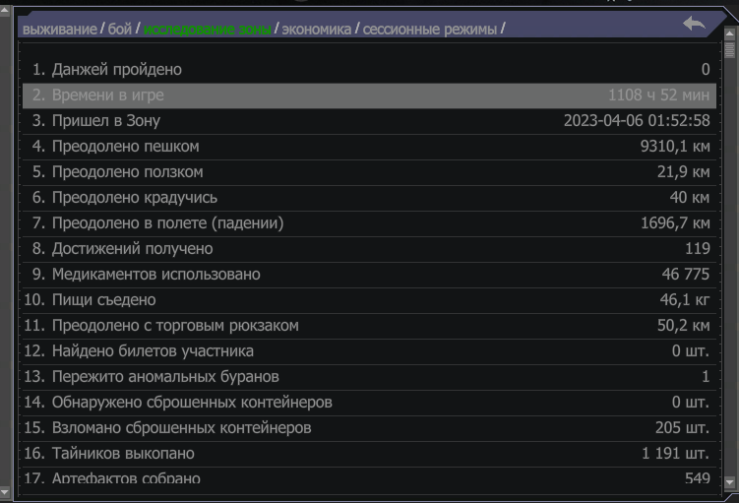Select the Медикаментов использовано row
Image resolution: width=739 pixels, height=503 pixels.
pos(370,275)
